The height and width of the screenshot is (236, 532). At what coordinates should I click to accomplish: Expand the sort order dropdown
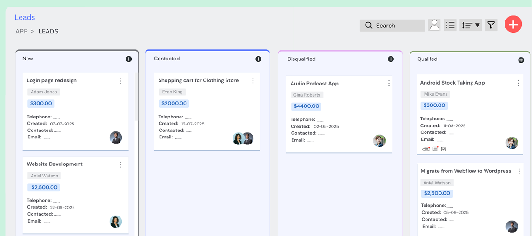470,25
